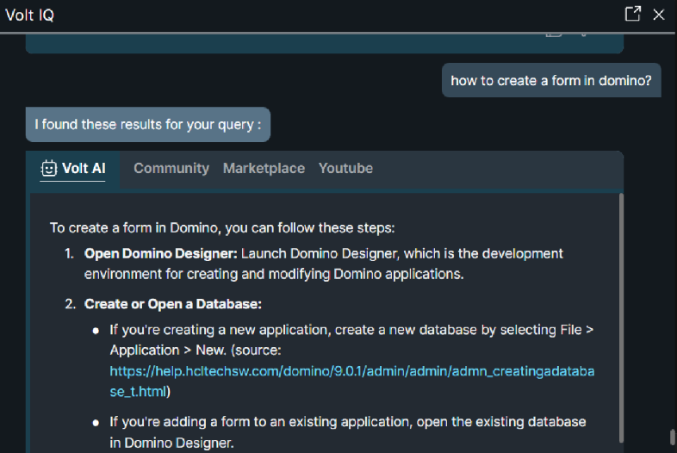Open the Marketplace tab
The image size is (677, 453).
264,169
